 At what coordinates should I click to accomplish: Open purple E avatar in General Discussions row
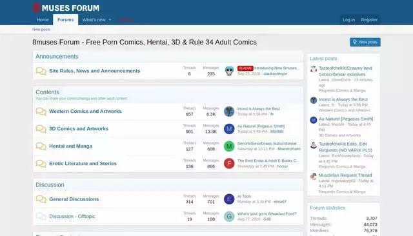(x=229, y=199)
